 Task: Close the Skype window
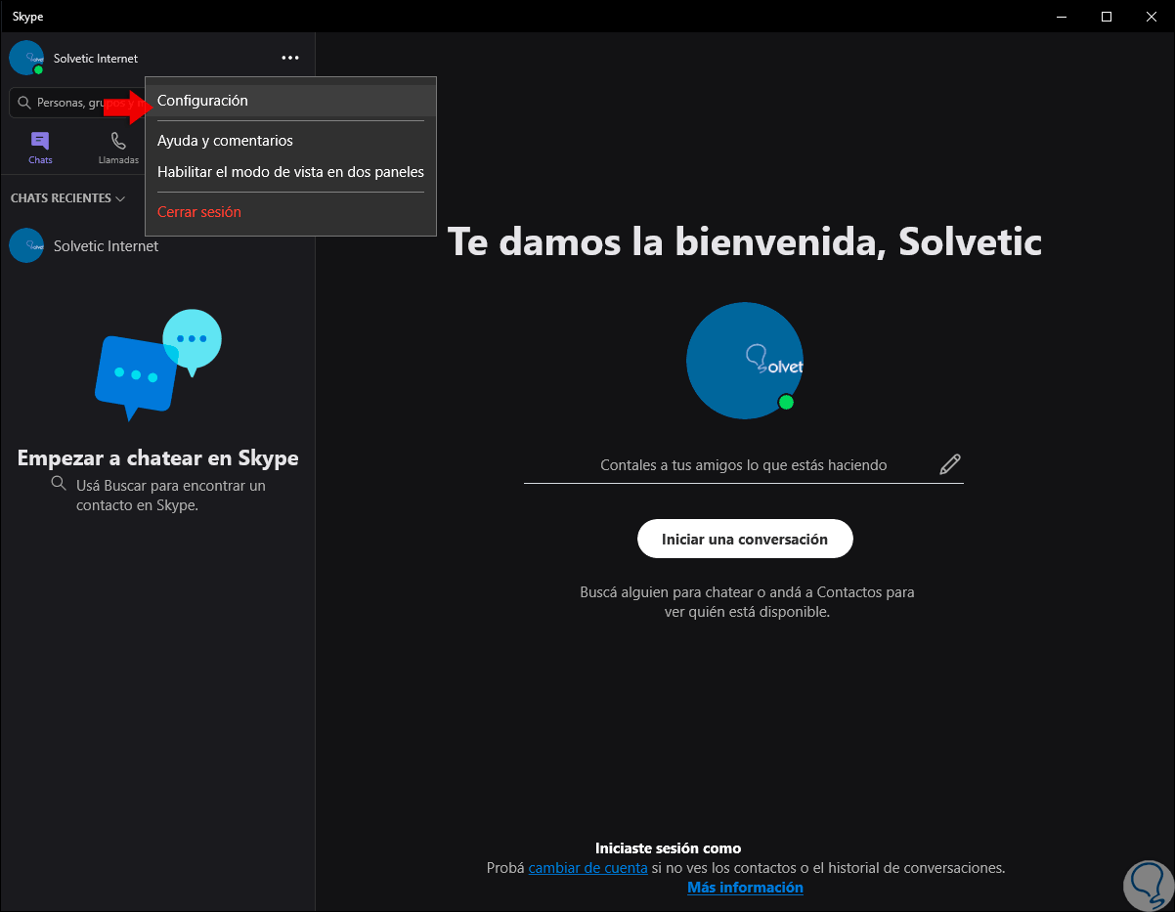pos(1152,17)
